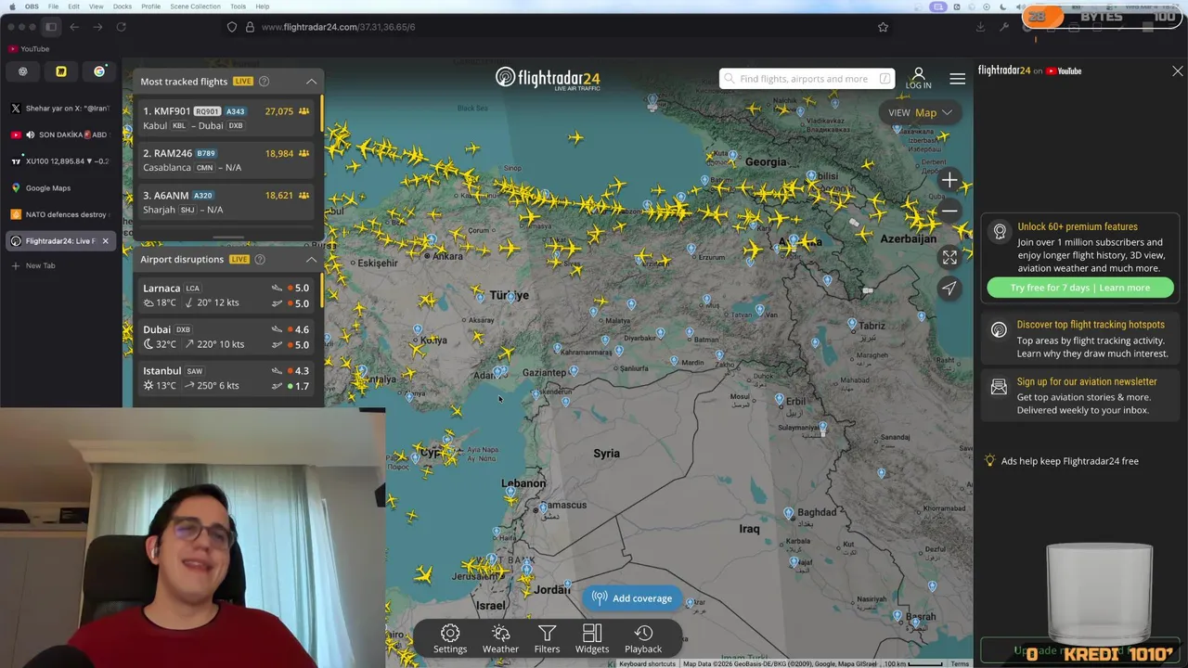
Task: Open the ChatGPT pinned tab icon
Action: [23, 71]
